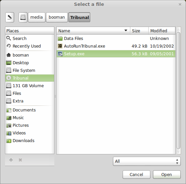Select the Setup.exe file row
Screen dimensions: 186x184
tap(116, 54)
